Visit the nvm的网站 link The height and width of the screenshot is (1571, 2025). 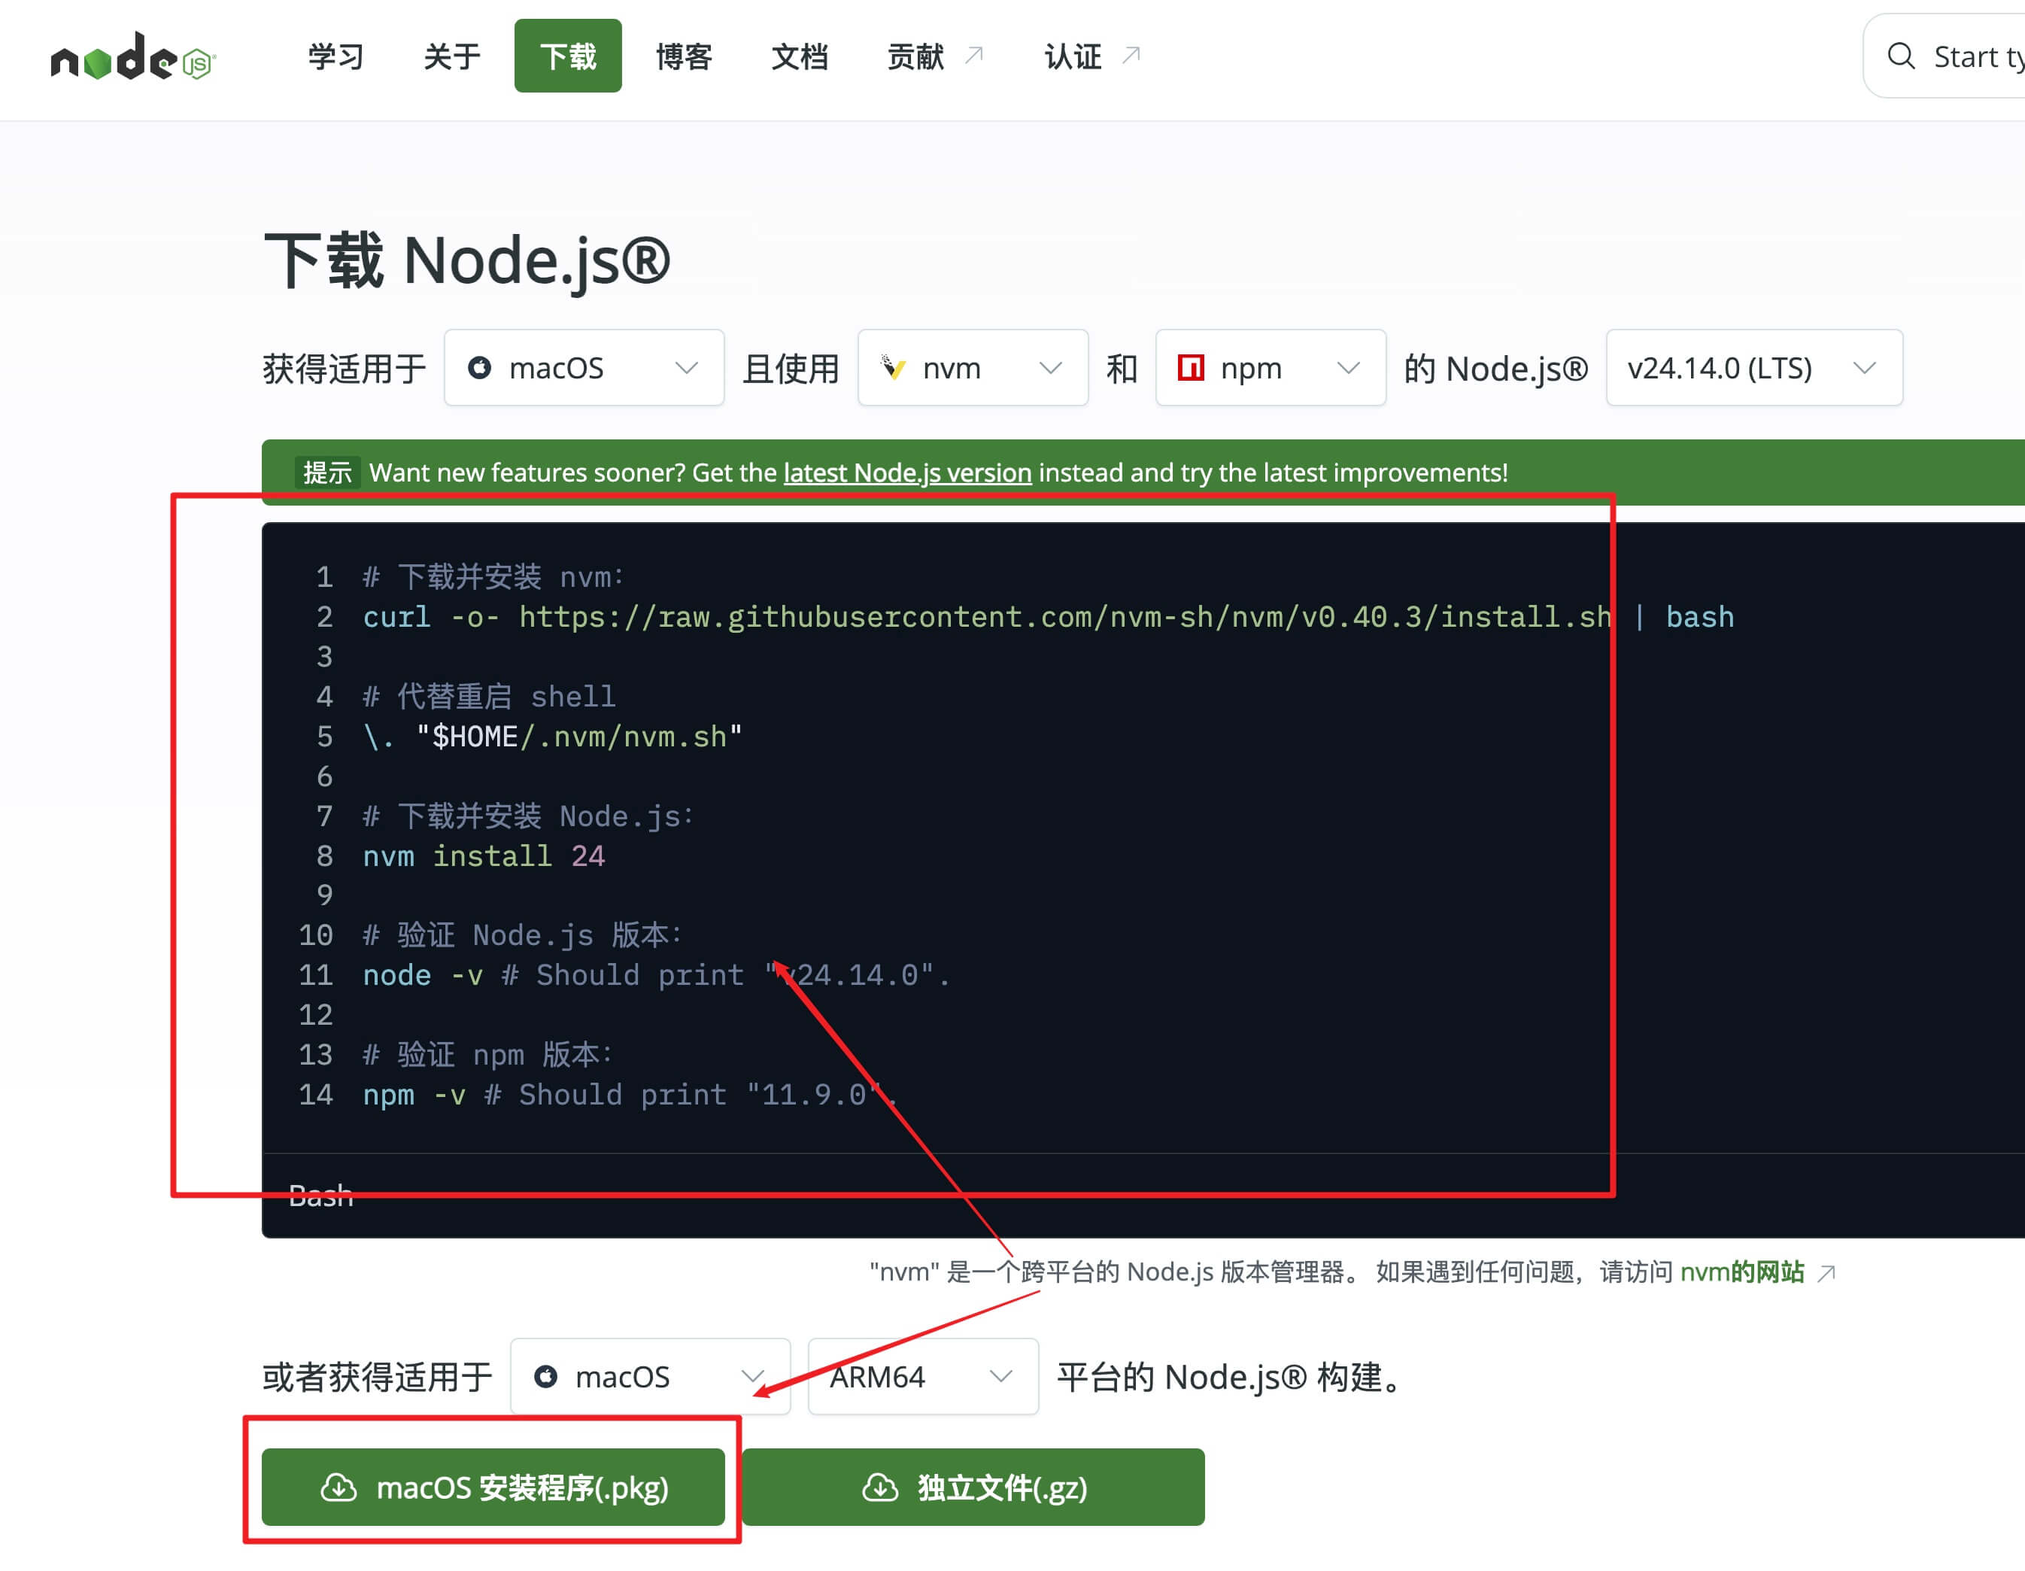pos(1741,1272)
